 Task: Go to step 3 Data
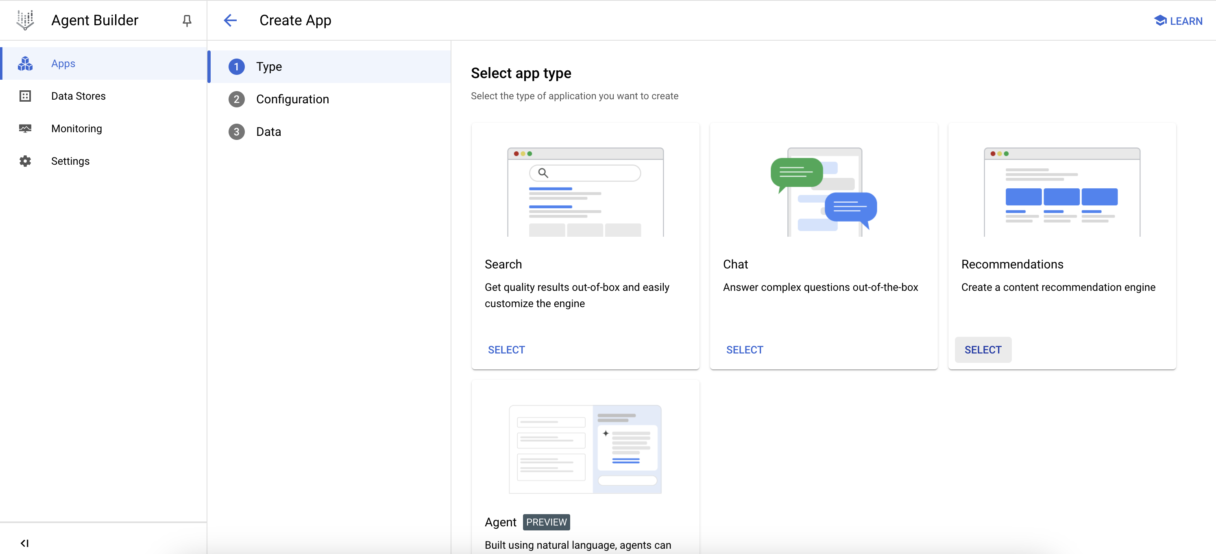[x=268, y=132]
